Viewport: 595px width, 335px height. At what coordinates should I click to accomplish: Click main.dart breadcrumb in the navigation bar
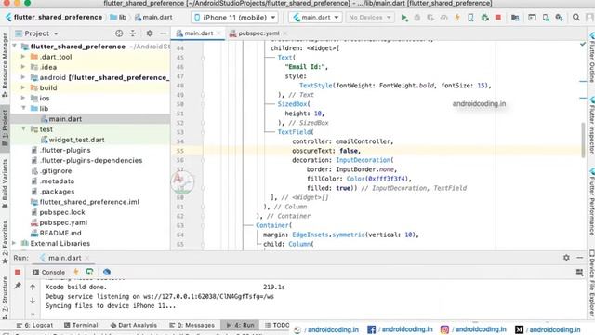pyautogui.click(x=153, y=18)
